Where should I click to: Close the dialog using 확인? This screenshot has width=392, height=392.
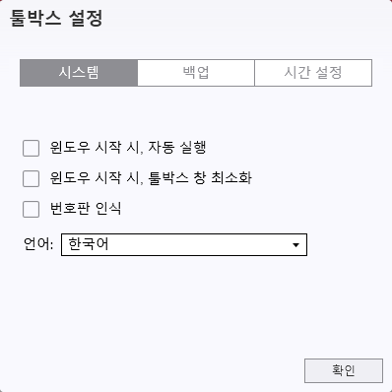(x=344, y=370)
